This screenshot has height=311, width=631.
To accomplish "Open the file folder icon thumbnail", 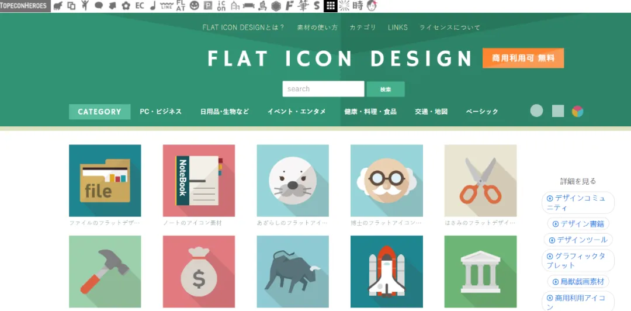I will (x=105, y=181).
